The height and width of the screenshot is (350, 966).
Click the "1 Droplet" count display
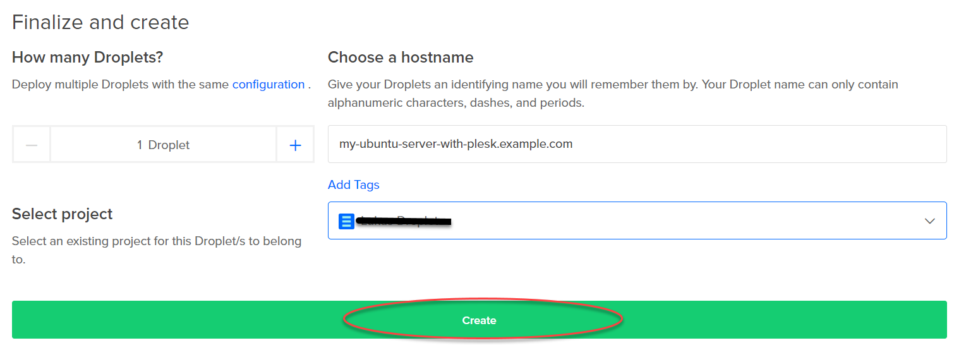pos(163,145)
